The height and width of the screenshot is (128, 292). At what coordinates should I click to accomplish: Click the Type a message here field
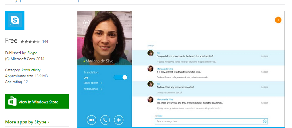[x=211, y=121]
